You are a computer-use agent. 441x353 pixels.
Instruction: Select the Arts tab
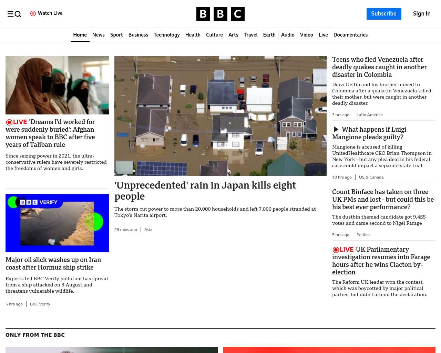(x=233, y=35)
